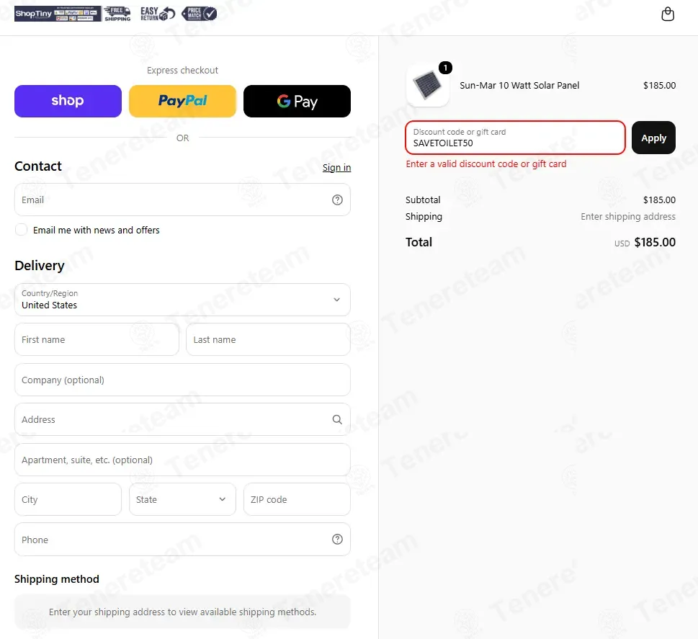Viewport: 698px width, 639px height.
Task: Click the solar panel product thumbnail
Action: click(x=427, y=85)
